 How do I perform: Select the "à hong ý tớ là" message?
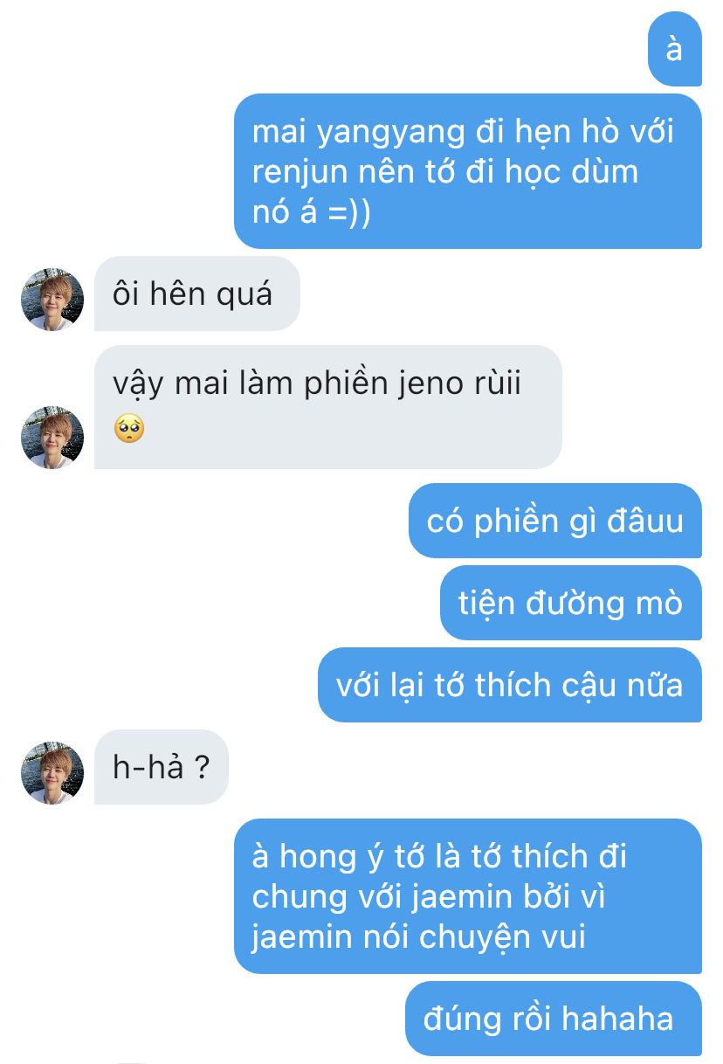tap(468, 896)
